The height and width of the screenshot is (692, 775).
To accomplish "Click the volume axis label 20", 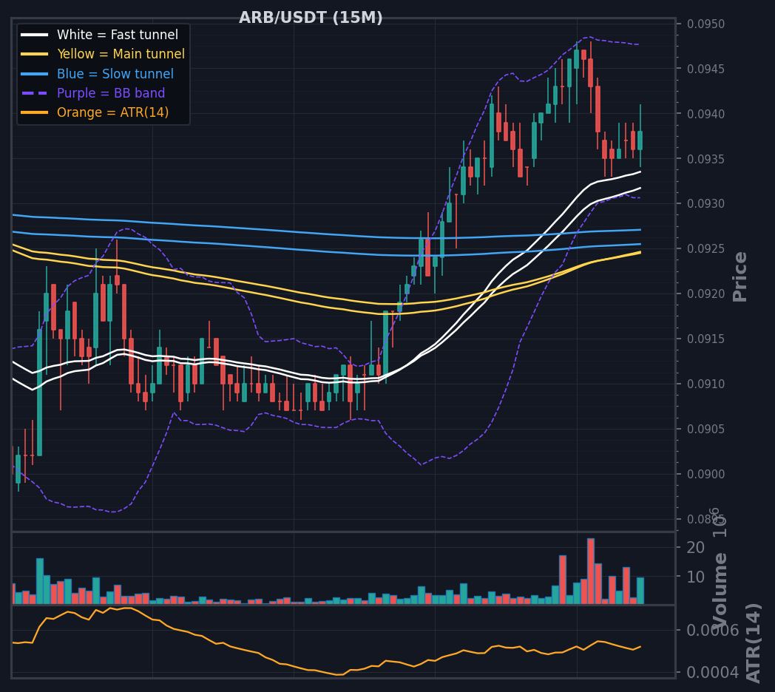I will pos(695,547).
